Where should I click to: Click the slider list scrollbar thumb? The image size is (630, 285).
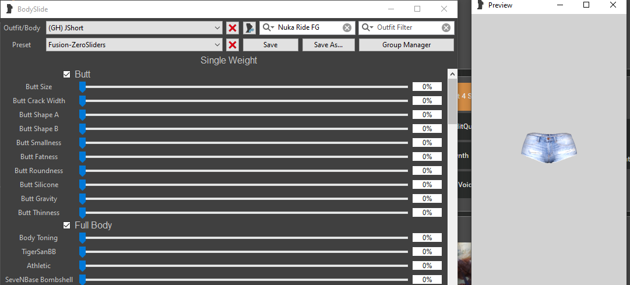[x=452, y=101]
